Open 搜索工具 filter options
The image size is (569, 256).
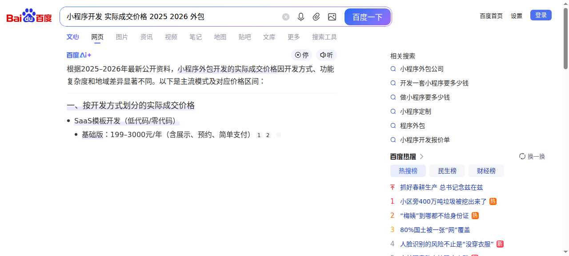coord(324,37)
